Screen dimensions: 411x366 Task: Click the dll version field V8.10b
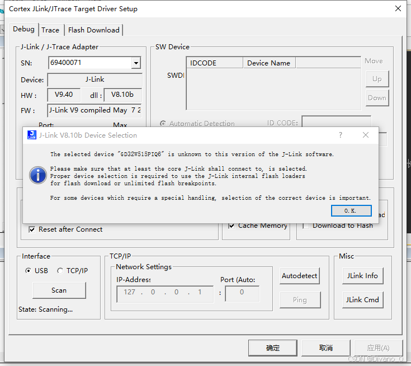pyautogui.click(x=122, y=95)
